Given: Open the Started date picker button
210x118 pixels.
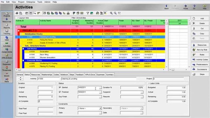Looking at the screenshot, I should [100, 88].
